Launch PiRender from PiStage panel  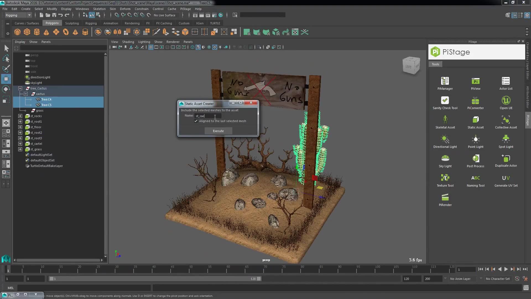445,197
